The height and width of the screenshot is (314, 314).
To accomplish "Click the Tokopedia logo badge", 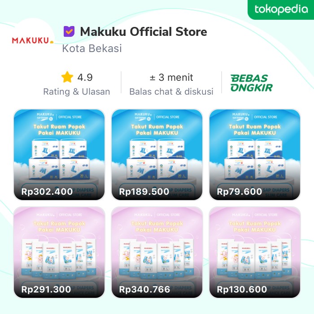I will tap(280, 9).
